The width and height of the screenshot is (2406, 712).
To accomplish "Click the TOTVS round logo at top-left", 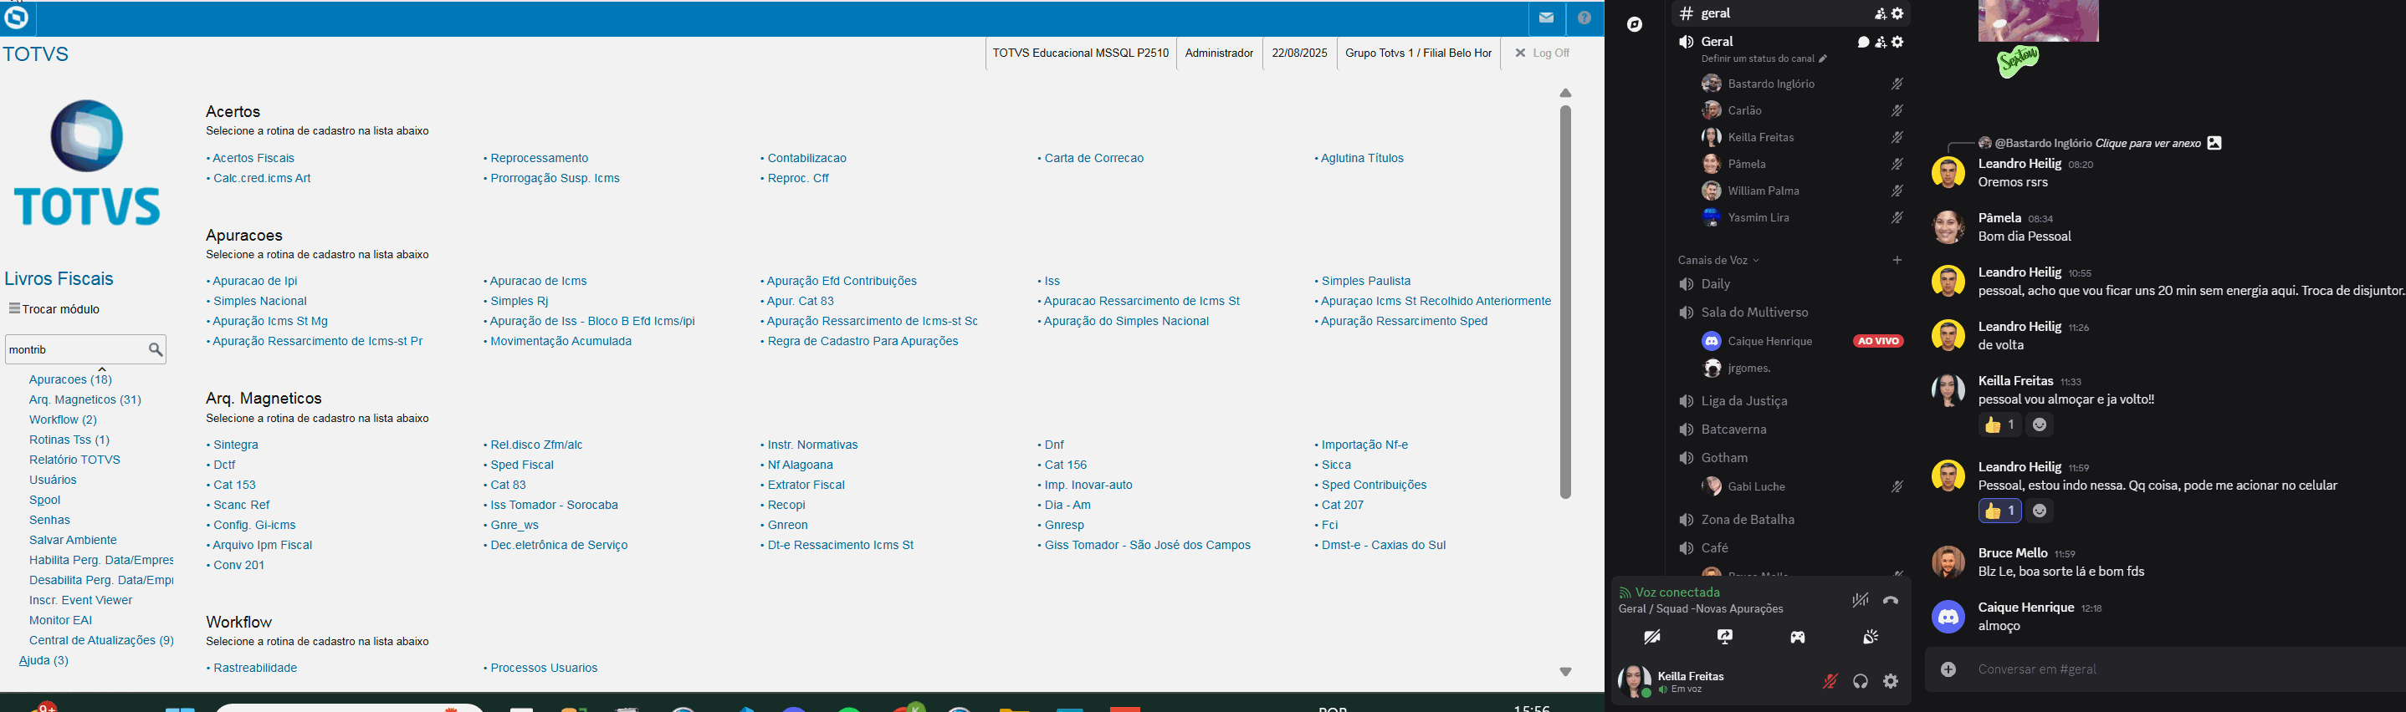I will (x=17, y=17).
